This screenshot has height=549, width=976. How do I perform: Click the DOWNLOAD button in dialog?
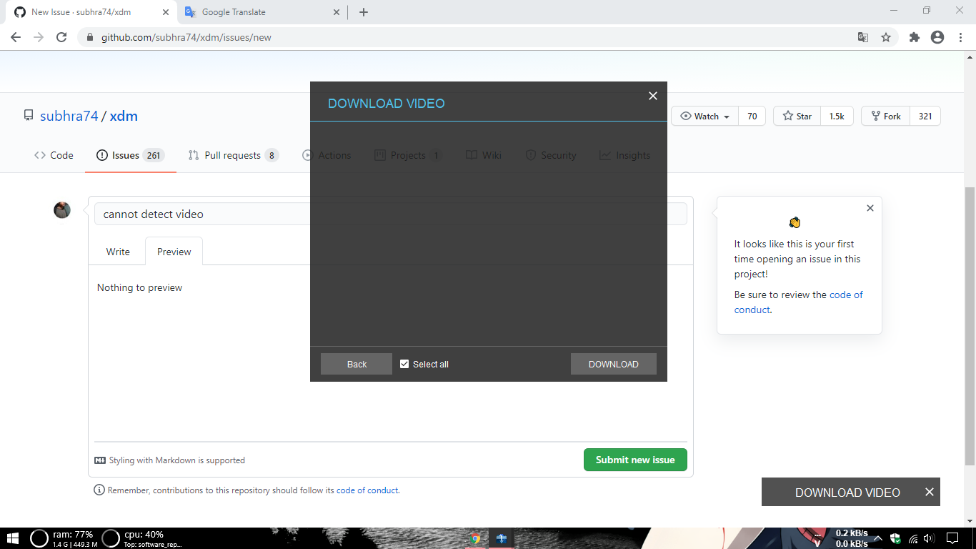[x=613, y=364]
